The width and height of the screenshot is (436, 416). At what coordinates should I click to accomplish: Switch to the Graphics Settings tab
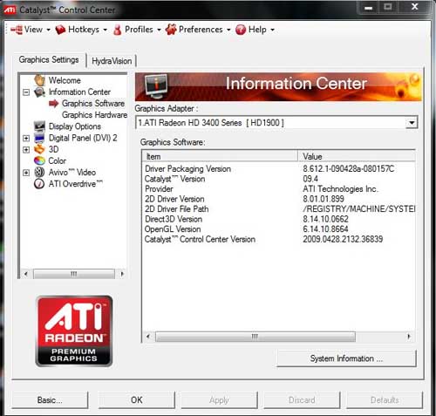pos(49,59)
